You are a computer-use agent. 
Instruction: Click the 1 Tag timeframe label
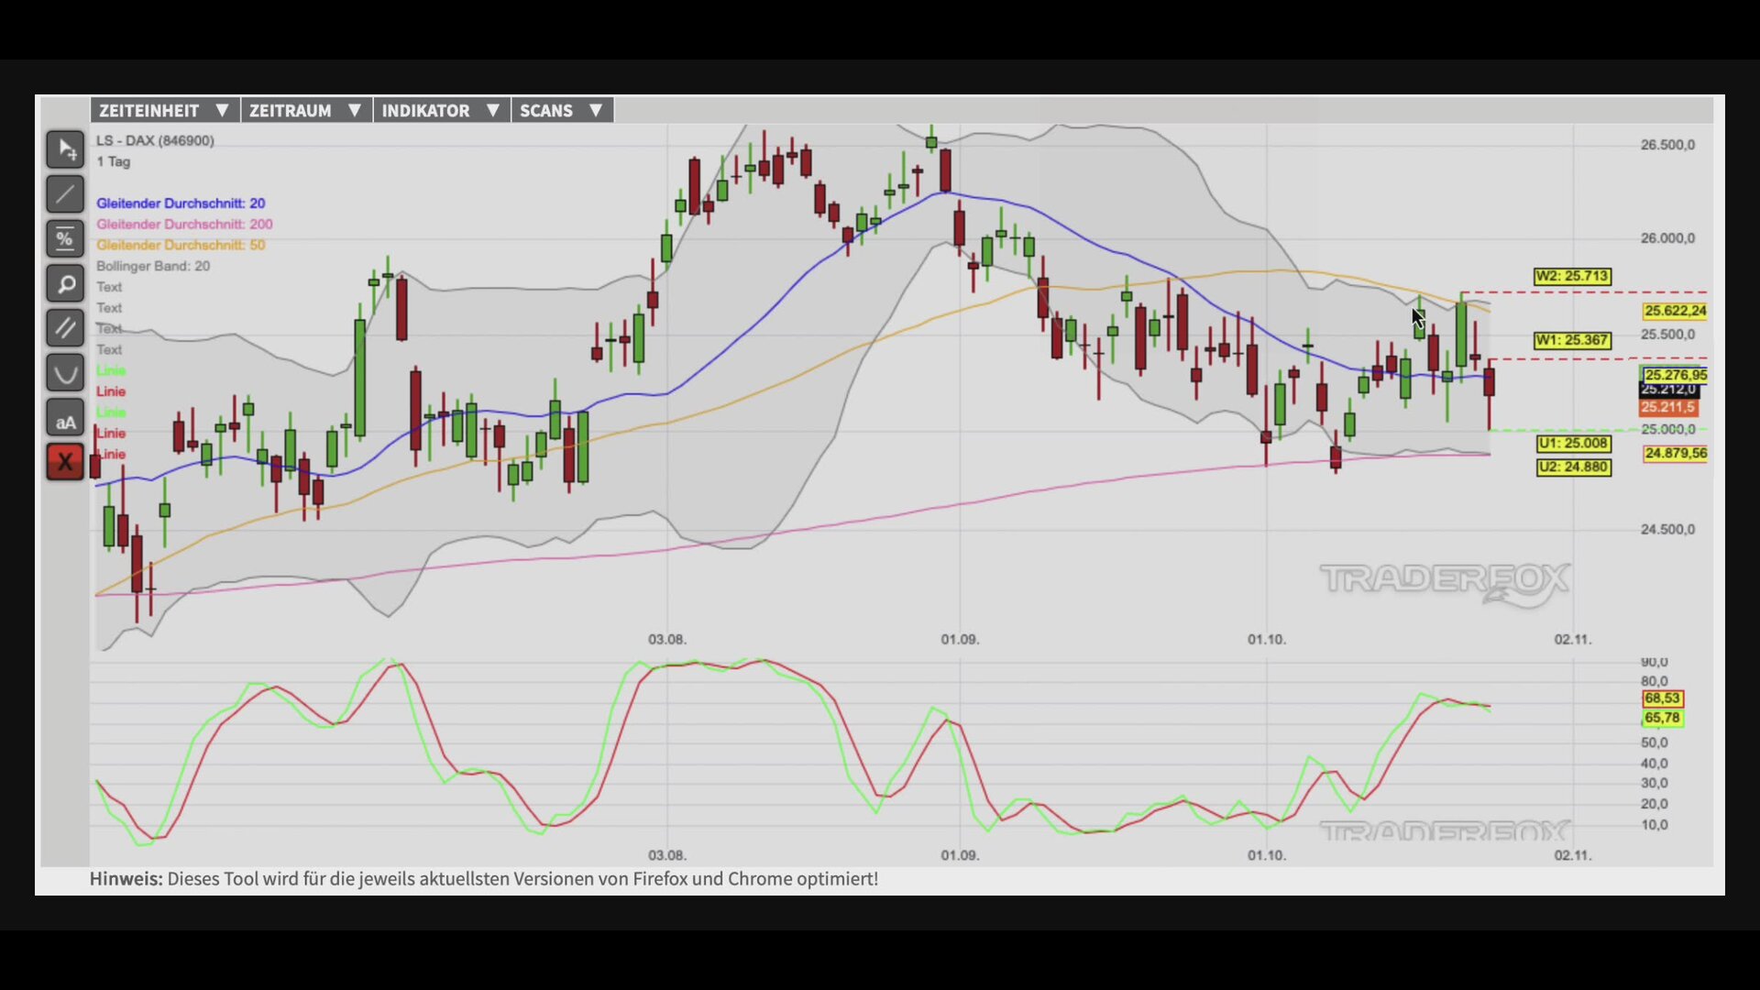point(114,162)
